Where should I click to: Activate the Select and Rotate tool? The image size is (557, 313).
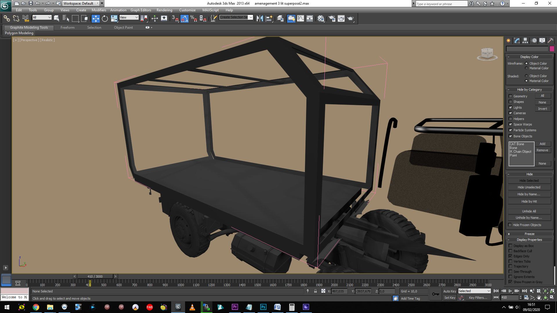(x=105, y=19)
